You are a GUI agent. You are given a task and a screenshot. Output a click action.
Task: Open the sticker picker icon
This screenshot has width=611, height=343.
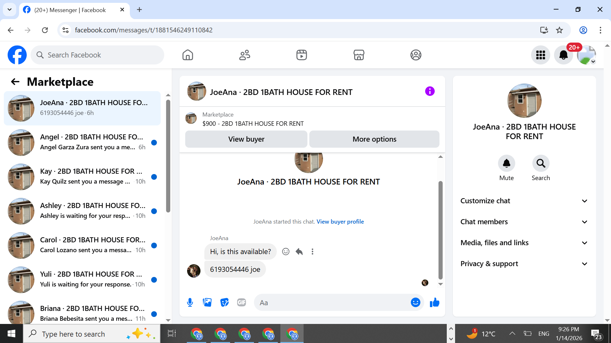224,302
